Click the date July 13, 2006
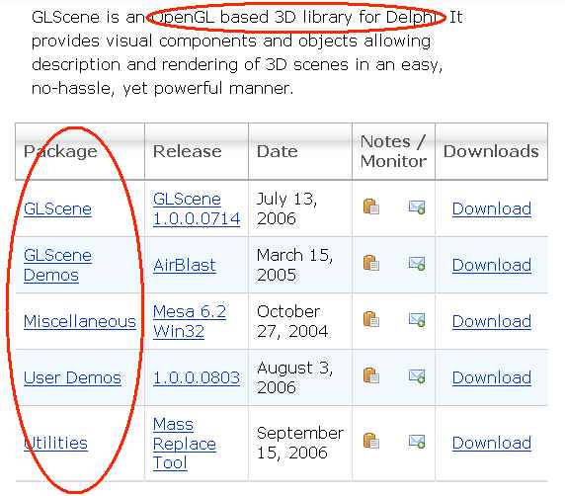 (x=286, y=208)
